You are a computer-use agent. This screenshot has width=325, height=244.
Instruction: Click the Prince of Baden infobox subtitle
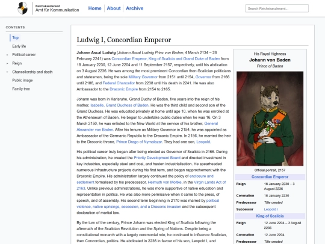(x=270, y=66)
